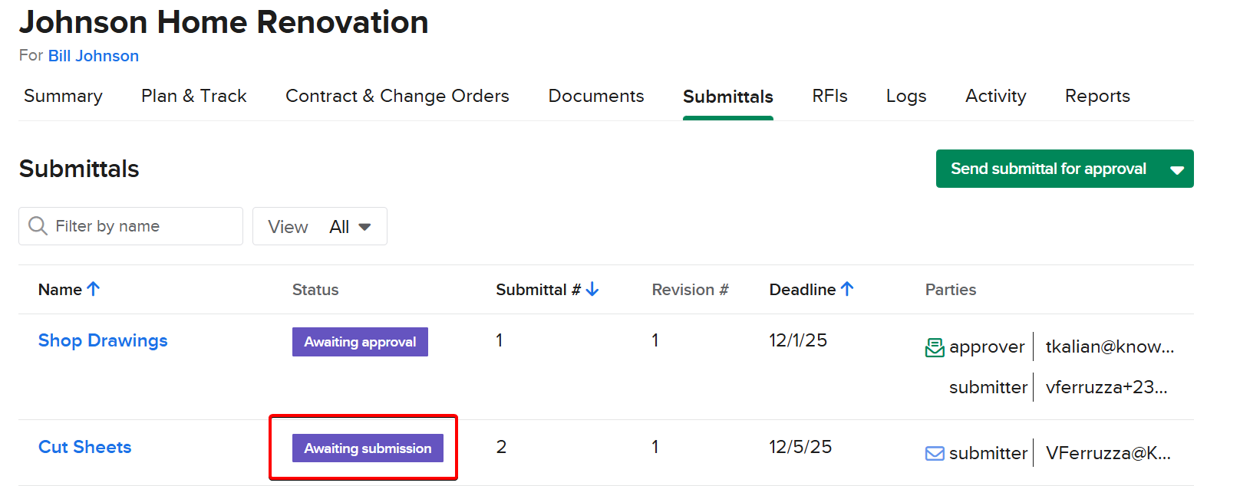Click the Name column sort arrow
This screenshot has height=486, width=1240.
point(94,289)
